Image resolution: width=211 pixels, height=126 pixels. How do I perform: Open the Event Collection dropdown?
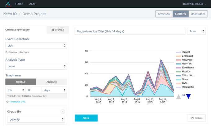pyautogui.click(x=36, y=46)
